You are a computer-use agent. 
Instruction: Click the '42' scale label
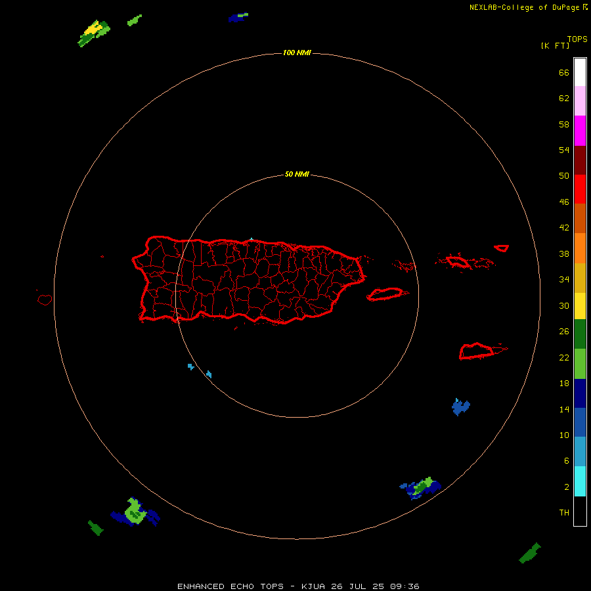pyautogui.click(x=564, y=228)
